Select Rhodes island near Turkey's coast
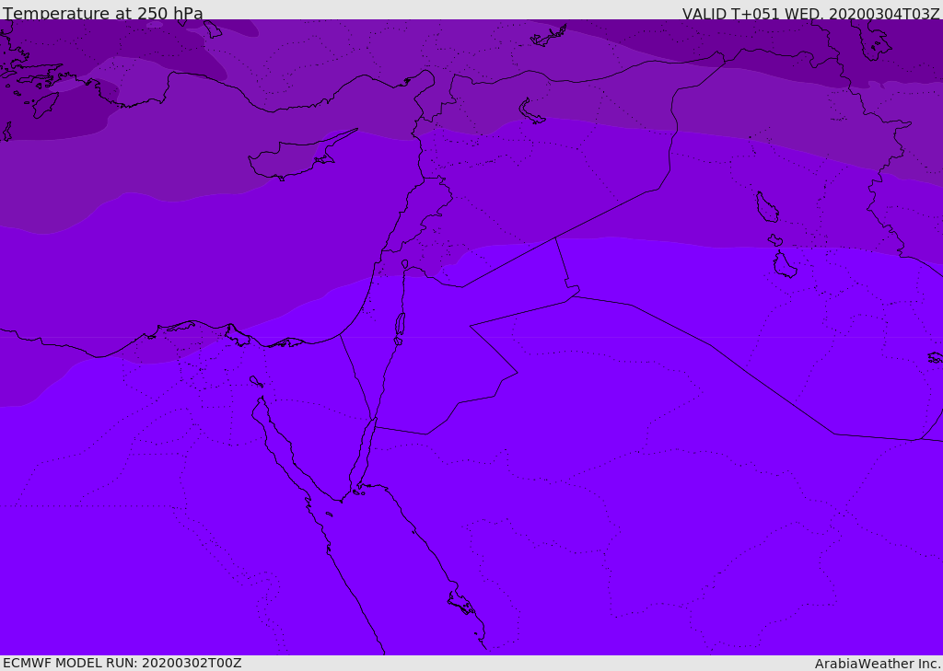943x671 pixels. point(44,105)
